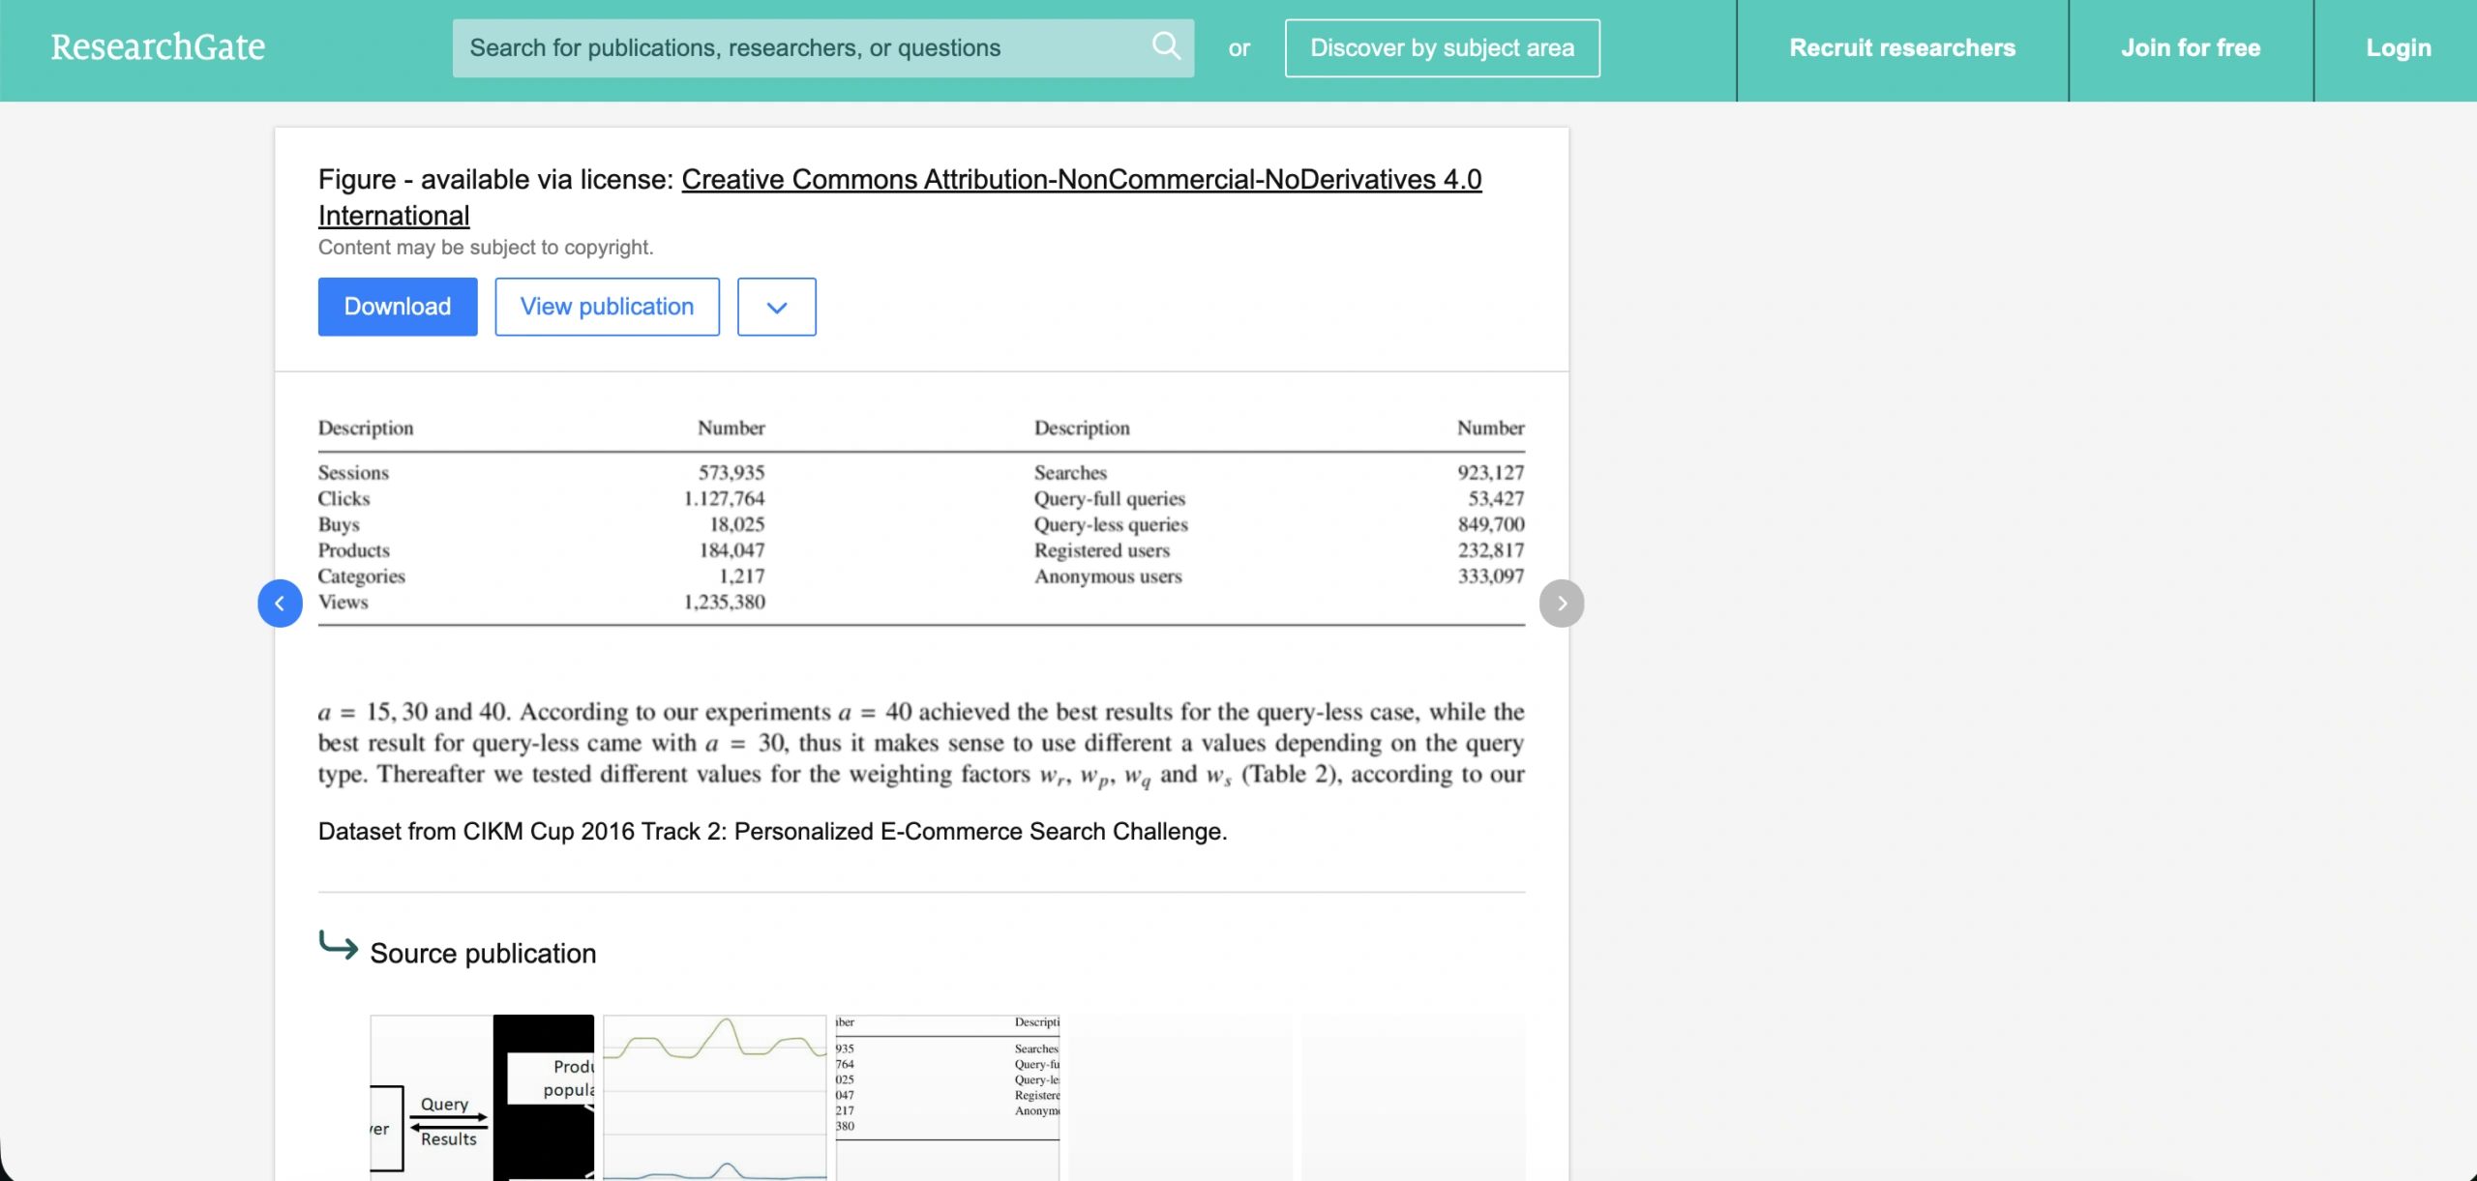Click View publication button

(607, 307)
